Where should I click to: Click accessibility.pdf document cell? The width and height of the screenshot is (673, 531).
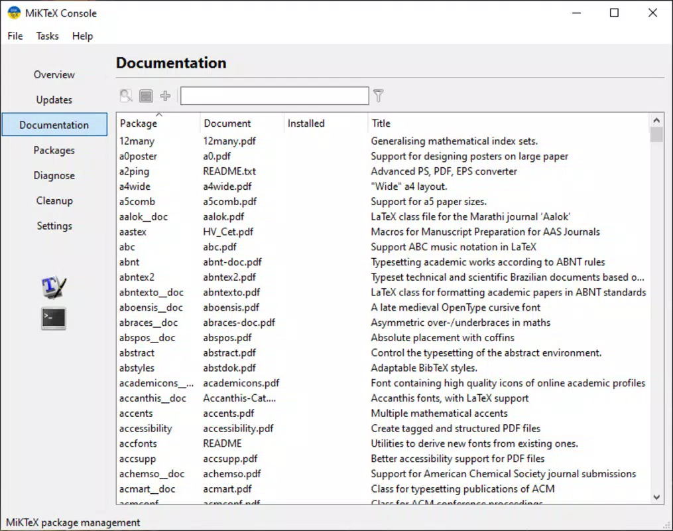pos(238,428)
